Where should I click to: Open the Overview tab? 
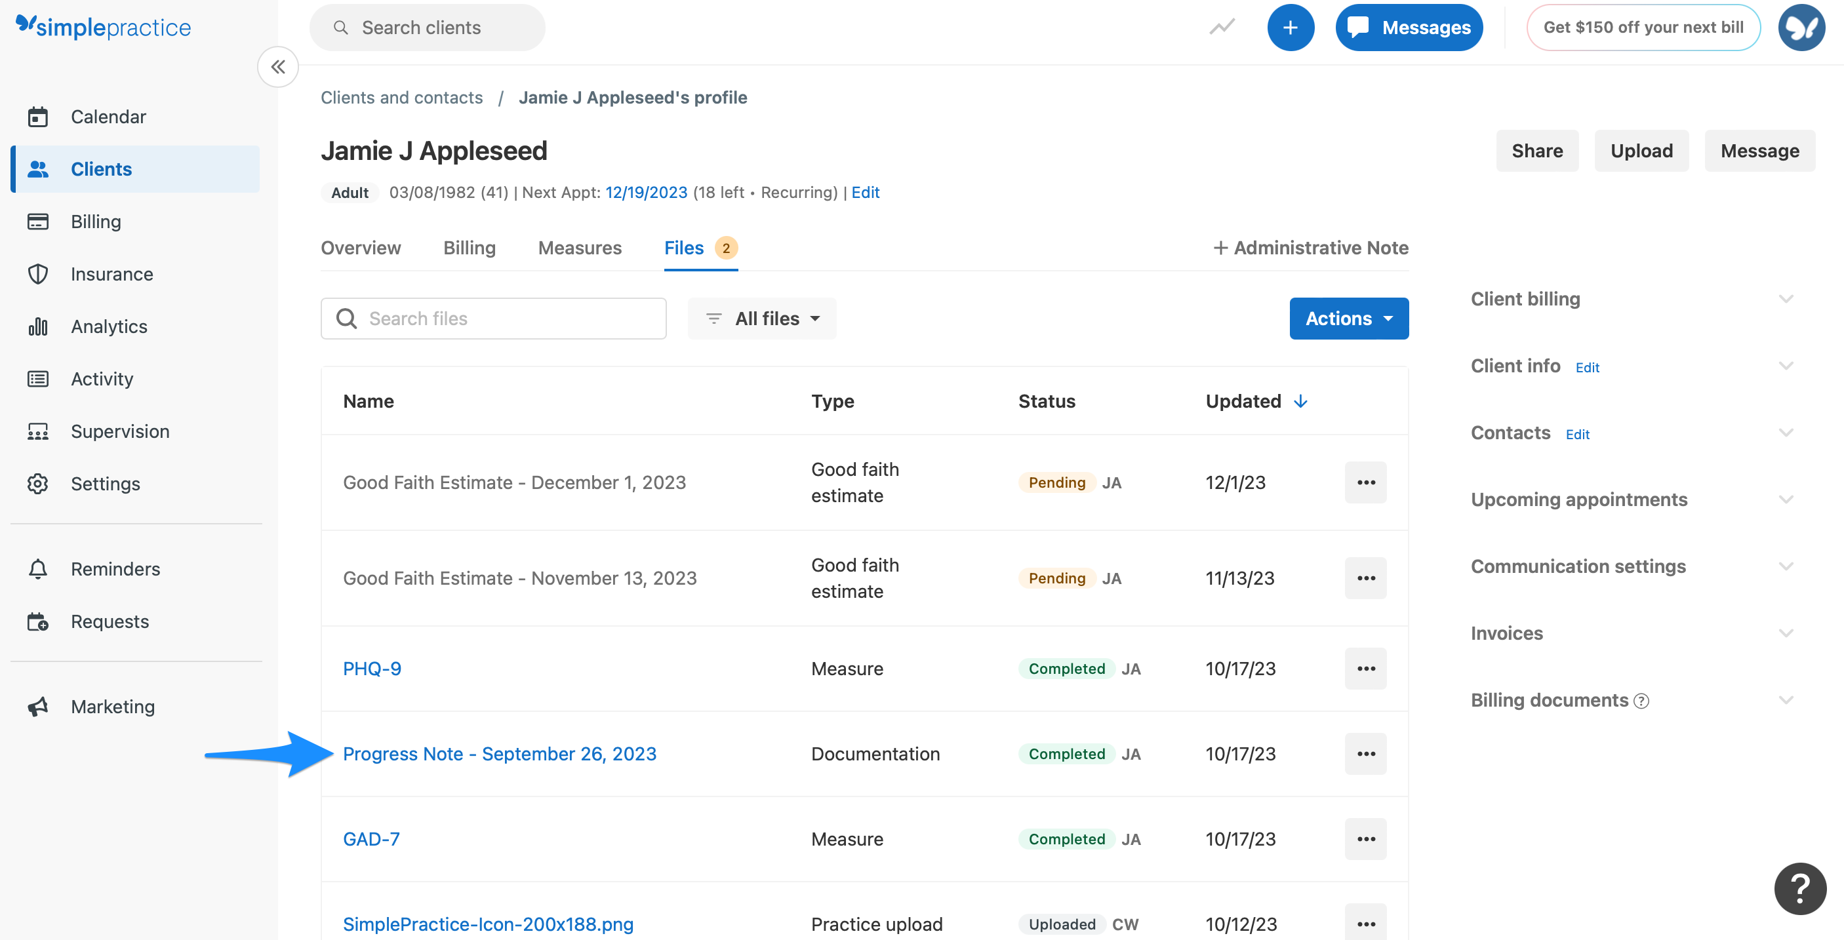[361, 248]
